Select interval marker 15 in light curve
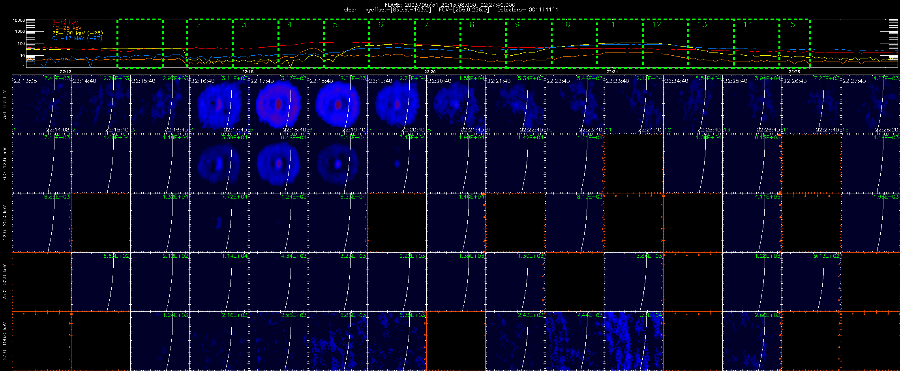This screenshot has width=900, height=371. (x=790, y=24)
